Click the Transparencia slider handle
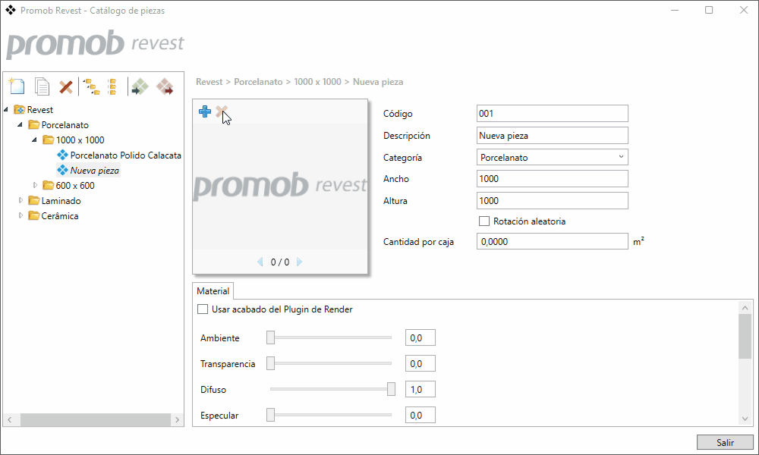The height and width of the screenshot is (455, 759). [271, 363]
